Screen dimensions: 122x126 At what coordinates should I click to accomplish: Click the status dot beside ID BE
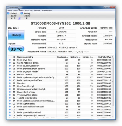[x=10, y=98]
